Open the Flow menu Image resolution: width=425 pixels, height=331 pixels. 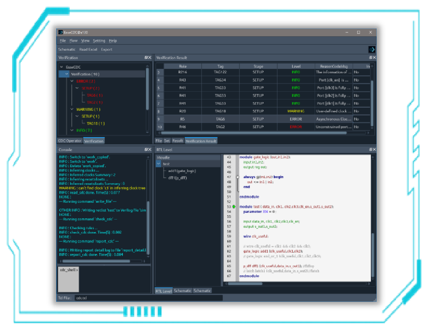pos(73,41)
